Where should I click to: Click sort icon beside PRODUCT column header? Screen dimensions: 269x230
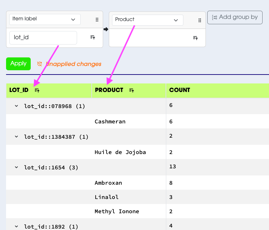click(132, 91)
